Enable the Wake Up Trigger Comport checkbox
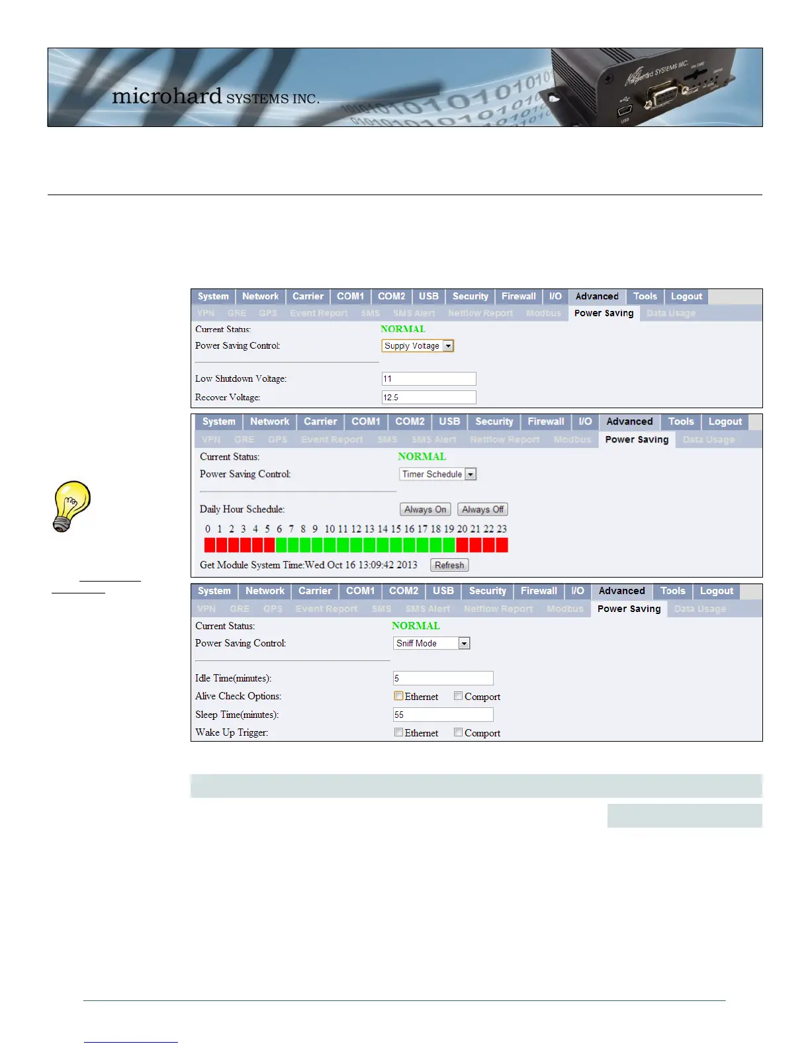The width and height of the screenshot is (810, 1048). click(458, 732)
